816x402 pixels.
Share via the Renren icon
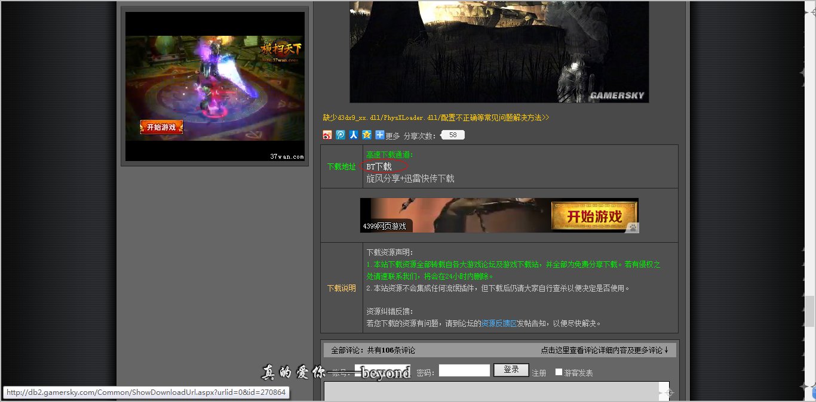[354, 135]
